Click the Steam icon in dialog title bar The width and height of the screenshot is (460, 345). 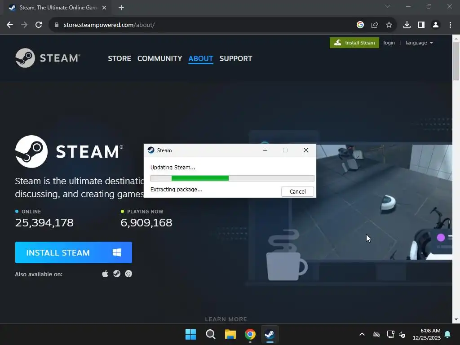(x=151, y=150)
